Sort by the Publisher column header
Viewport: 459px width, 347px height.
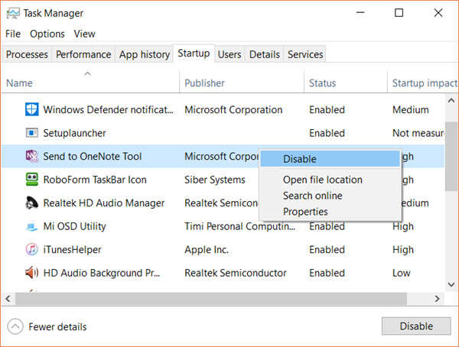[242, 83]
